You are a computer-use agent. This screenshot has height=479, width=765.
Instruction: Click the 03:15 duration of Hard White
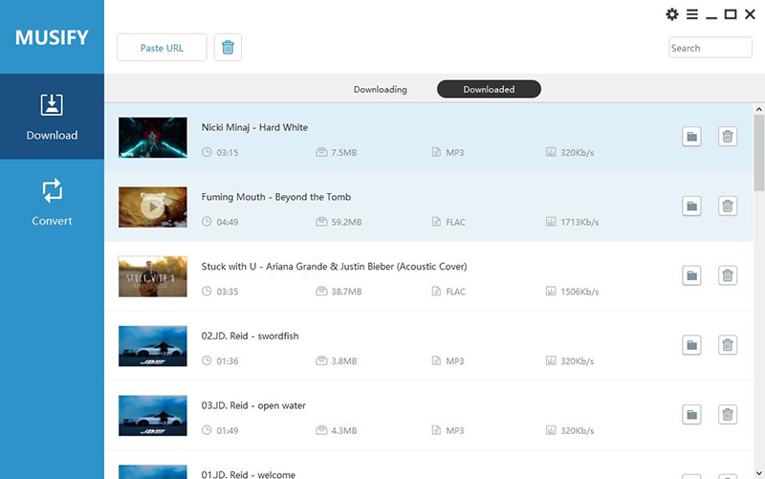[228, 153]
